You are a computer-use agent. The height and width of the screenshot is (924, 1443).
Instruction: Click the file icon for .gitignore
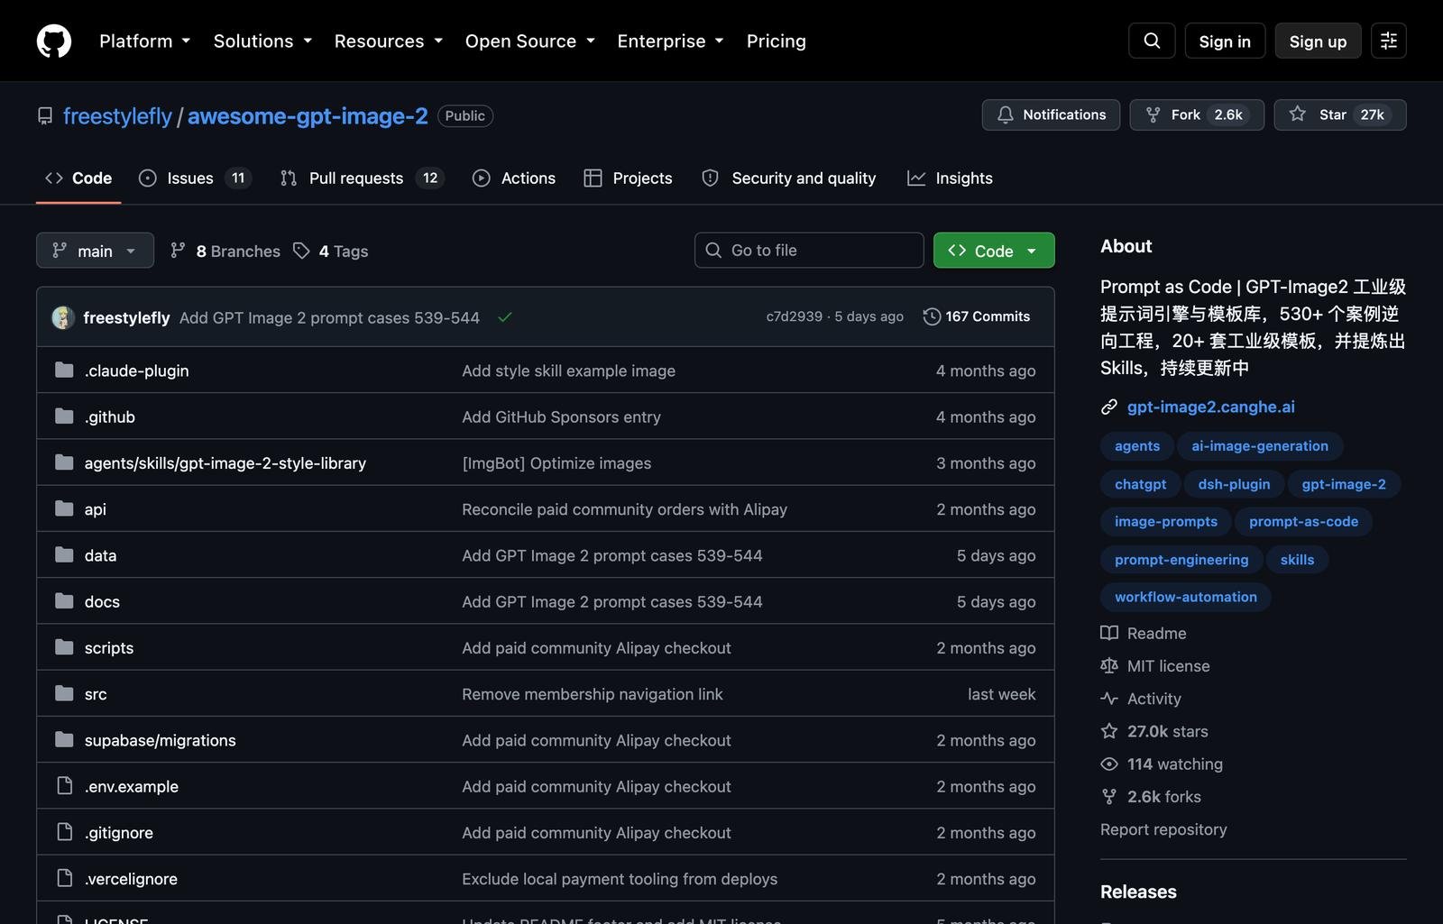[64, 832]
